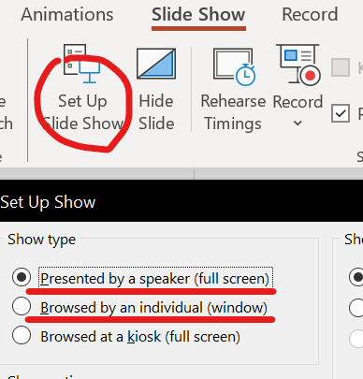Click the Presented by a speaker label text
The height and width of the screenshot is (379, 363).
pos(155,279)
